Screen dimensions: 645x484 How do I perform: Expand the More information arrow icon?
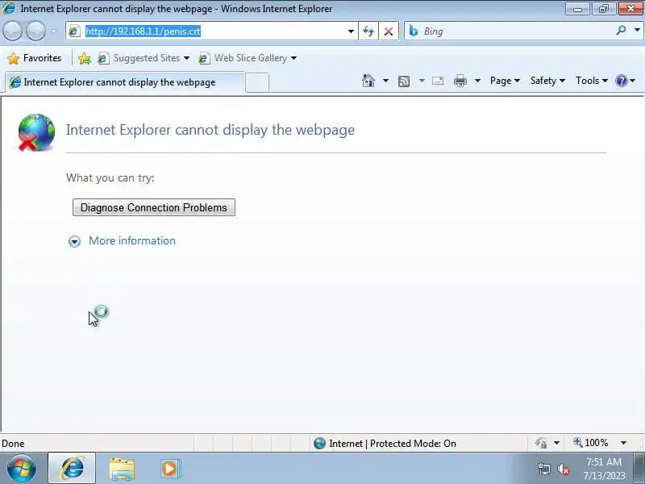point(74,241)
